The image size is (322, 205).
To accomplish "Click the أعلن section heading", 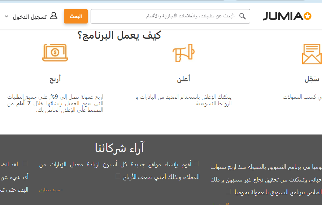I will coord(183,79).
